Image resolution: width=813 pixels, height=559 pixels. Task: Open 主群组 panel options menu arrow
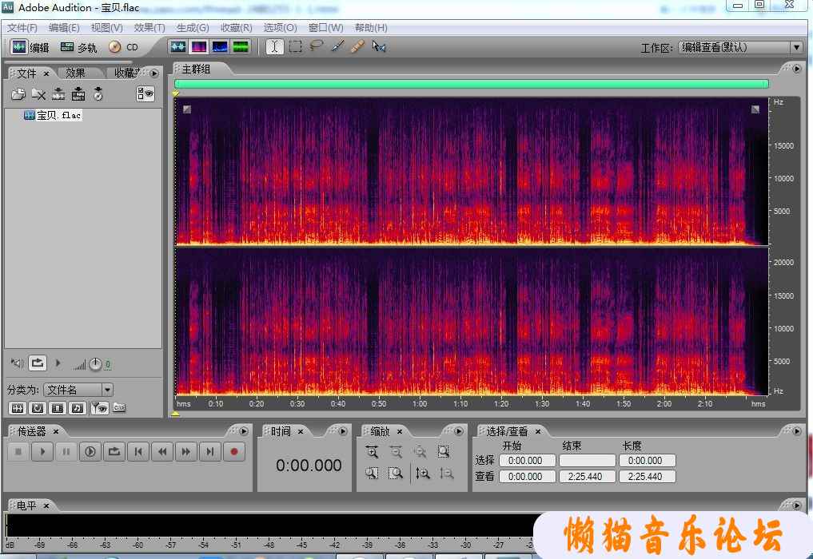(x=796, y=69)
